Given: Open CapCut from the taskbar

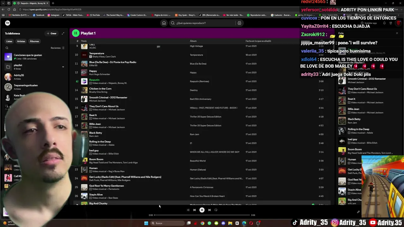Looking at the screenshot, I should coord(237,223).
